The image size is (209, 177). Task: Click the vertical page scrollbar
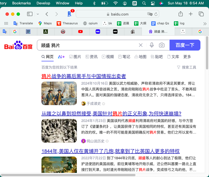click(207, 53)
